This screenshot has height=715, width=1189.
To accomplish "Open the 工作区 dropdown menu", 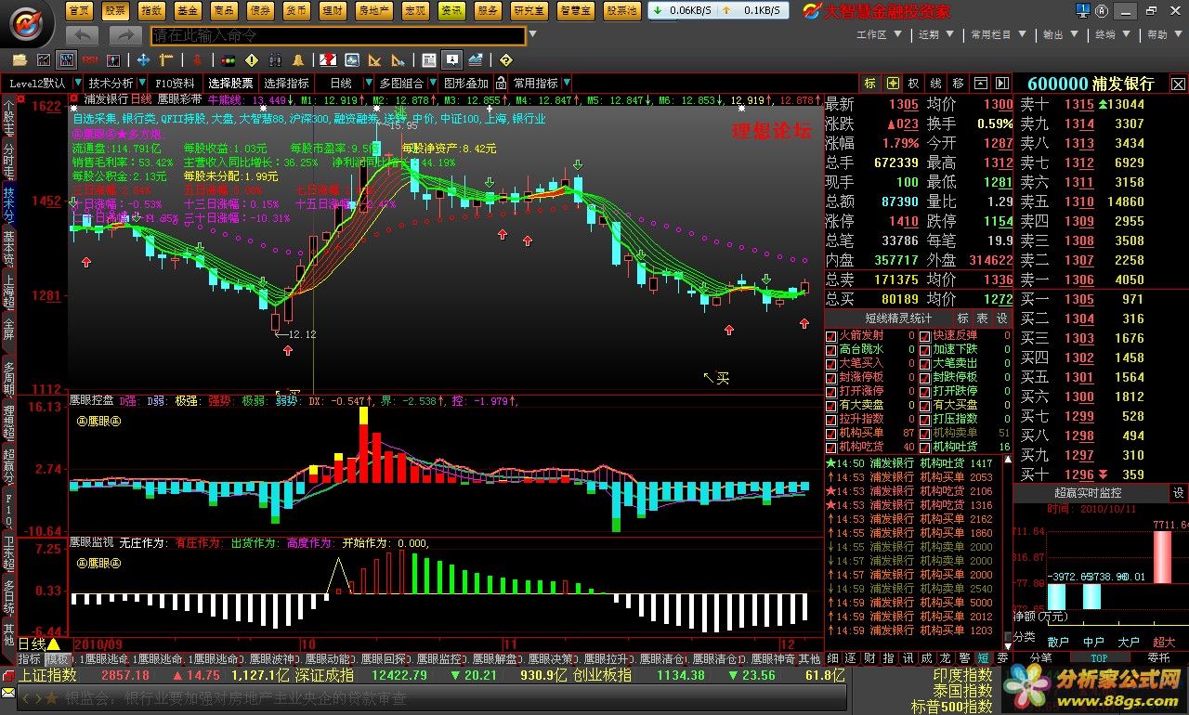I will (878, 35).
